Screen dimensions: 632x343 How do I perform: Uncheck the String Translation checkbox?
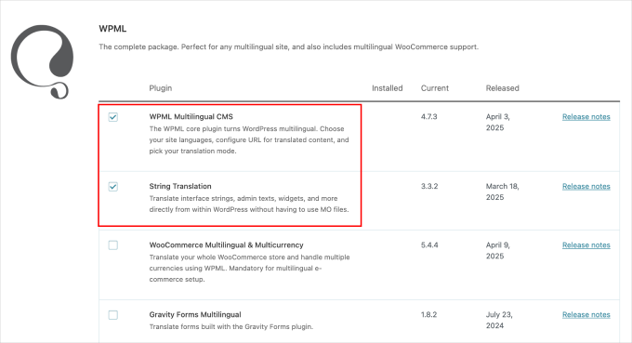point(112,187)
